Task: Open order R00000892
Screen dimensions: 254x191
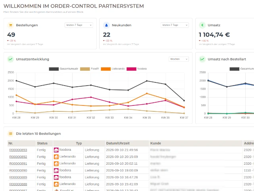Action: point(18,157)
